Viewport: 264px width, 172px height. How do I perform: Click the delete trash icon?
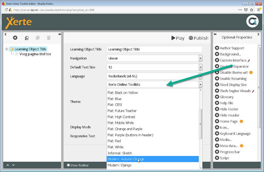click(49, 38)
